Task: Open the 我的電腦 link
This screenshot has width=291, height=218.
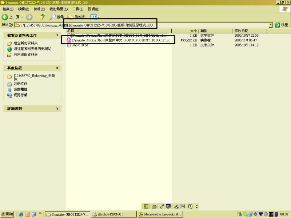Action: (20, 89)
